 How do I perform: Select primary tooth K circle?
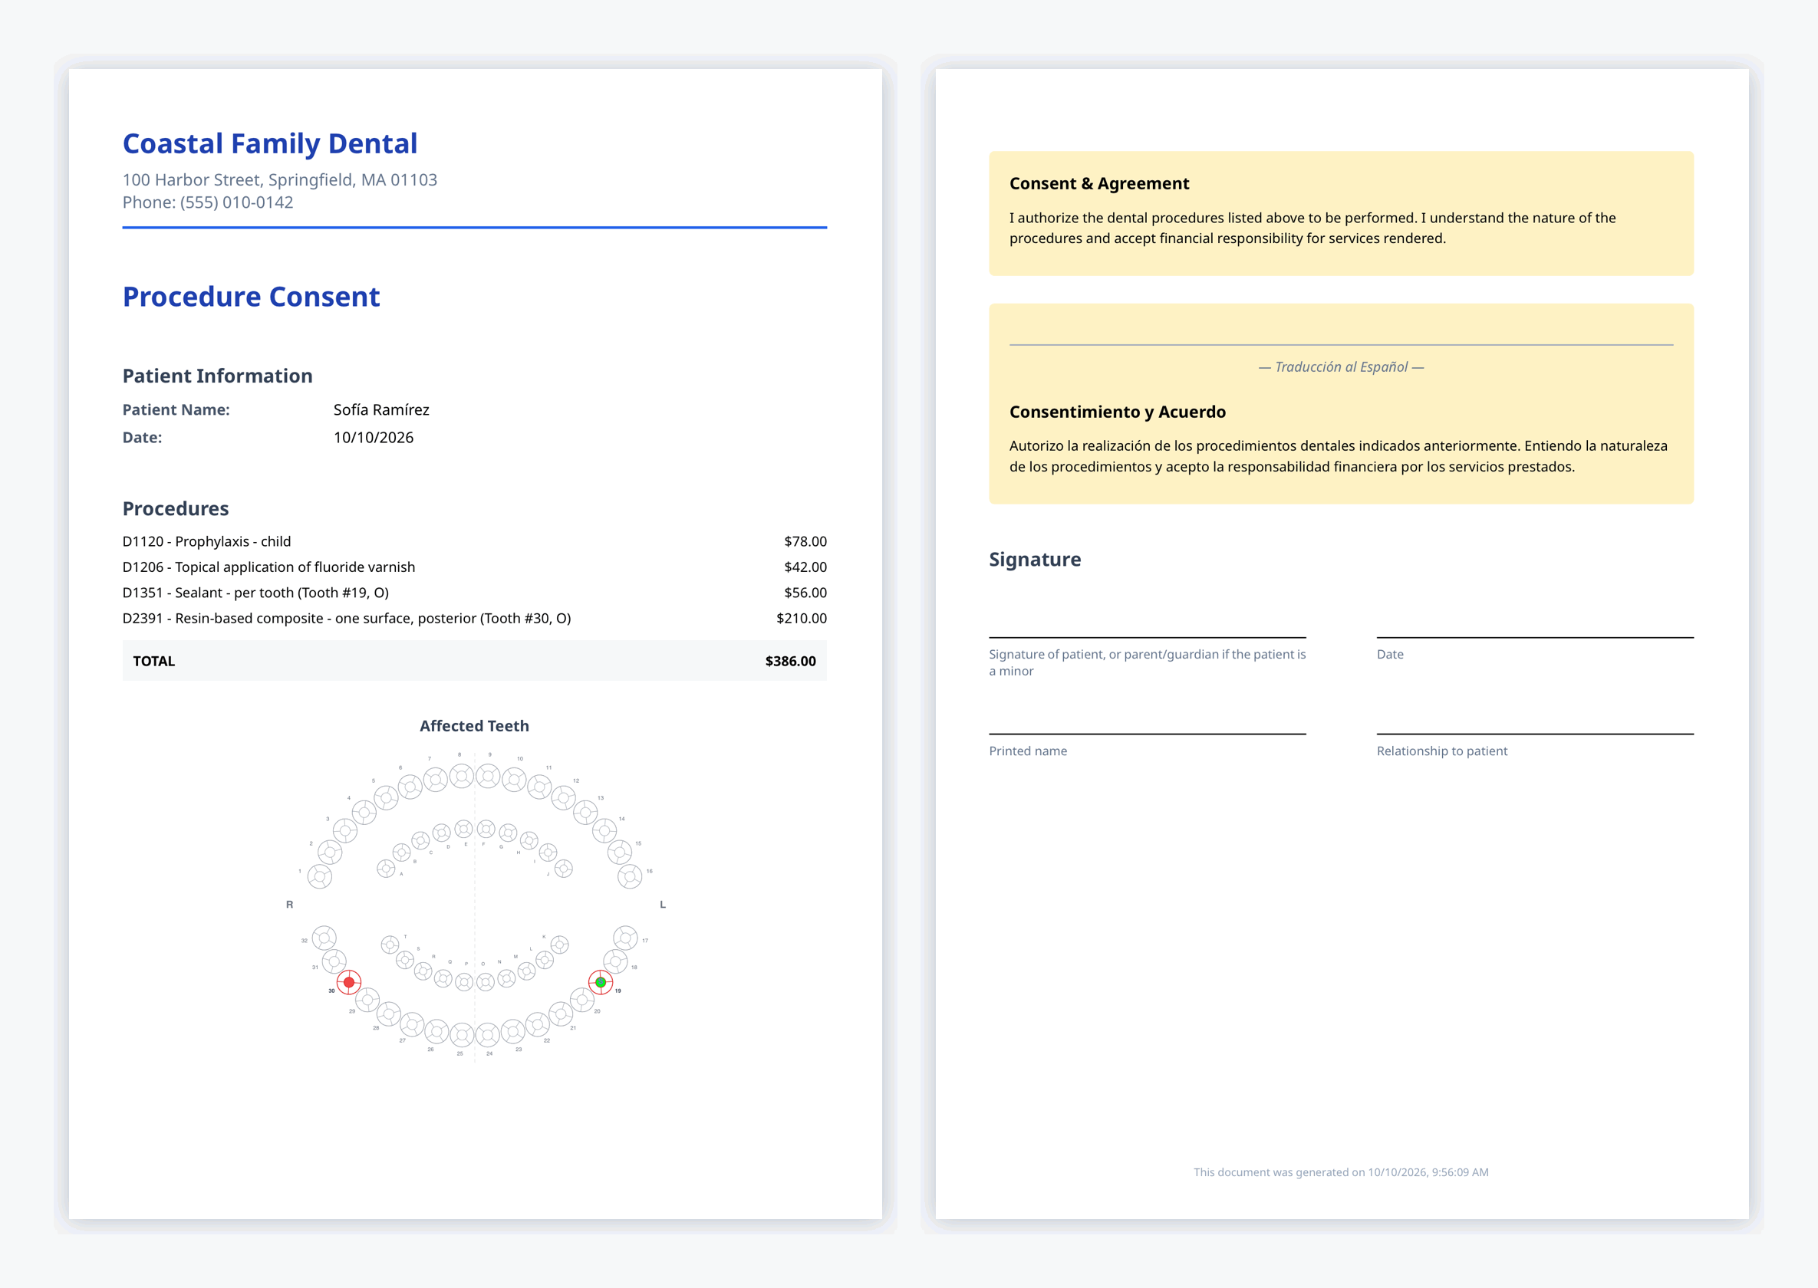point(559,945)
